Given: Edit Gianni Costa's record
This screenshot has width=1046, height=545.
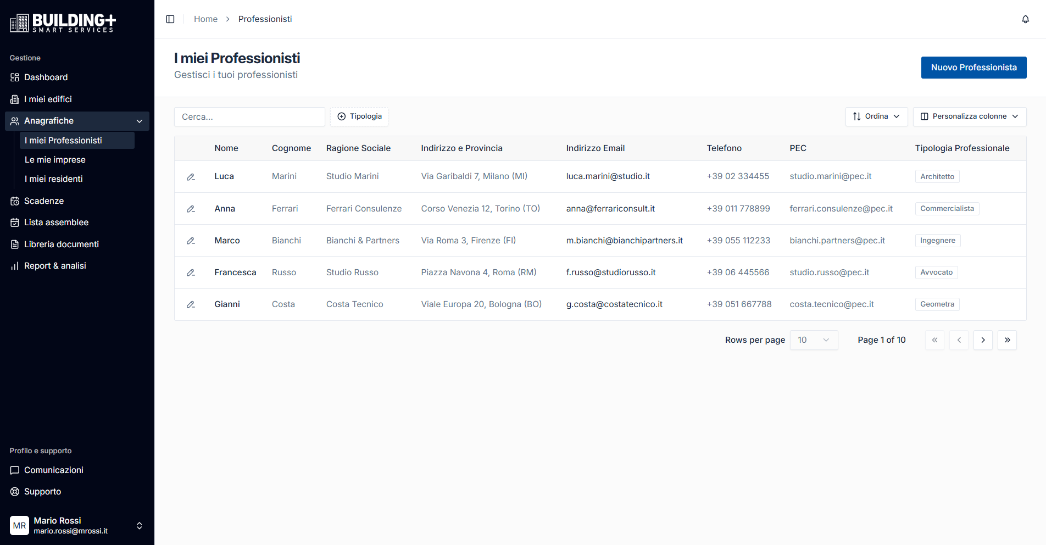Looking at the screenshot, I should [x=191, y=304].
